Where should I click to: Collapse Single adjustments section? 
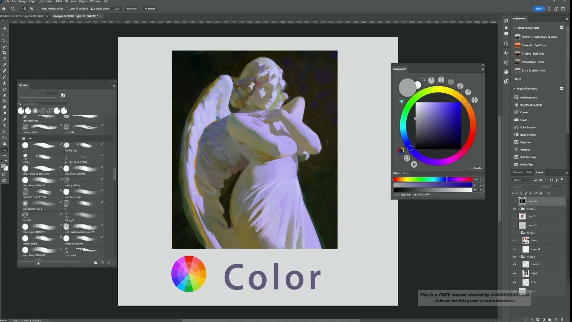click(515, 89)
